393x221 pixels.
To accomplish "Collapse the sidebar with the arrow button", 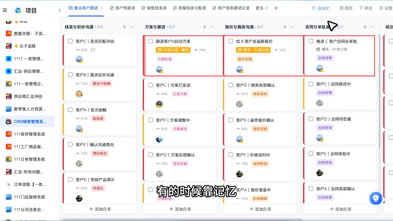I will click(x=60, y=10).
